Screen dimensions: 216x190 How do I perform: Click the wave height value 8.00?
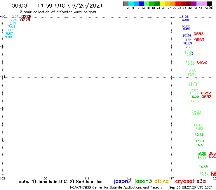click(x=8, y=37)
